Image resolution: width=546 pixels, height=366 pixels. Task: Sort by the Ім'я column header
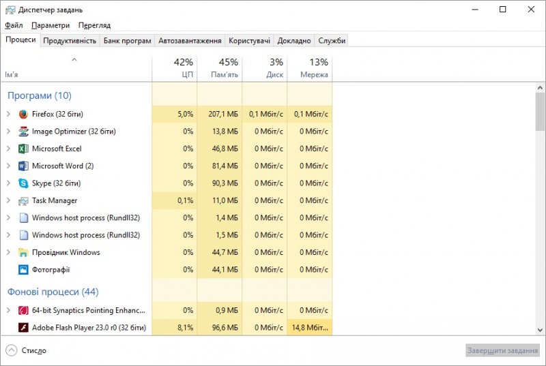(x=76, y=68)
